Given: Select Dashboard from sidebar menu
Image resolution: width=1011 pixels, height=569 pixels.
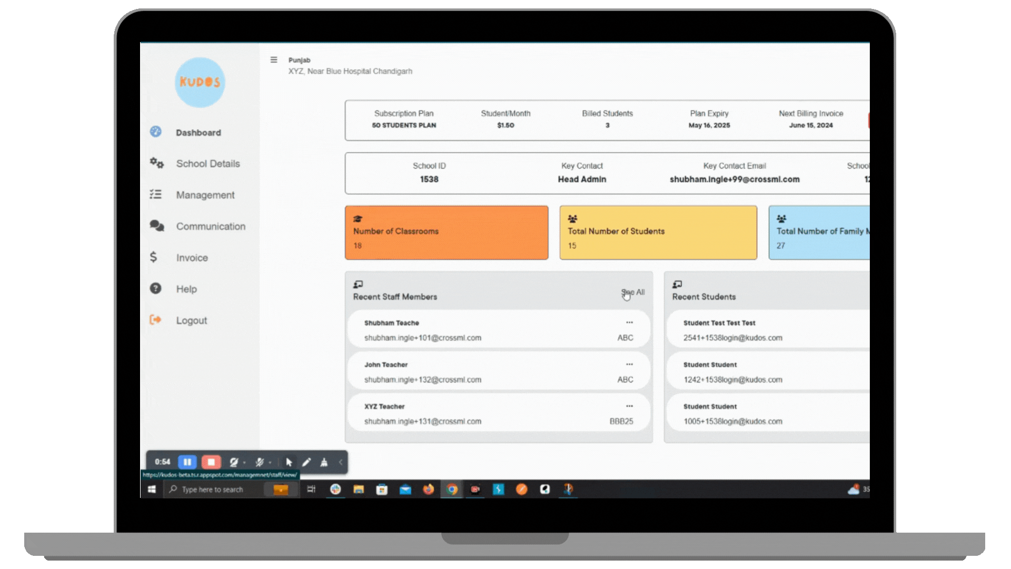Looking at the screenshot, I should 198,132.
